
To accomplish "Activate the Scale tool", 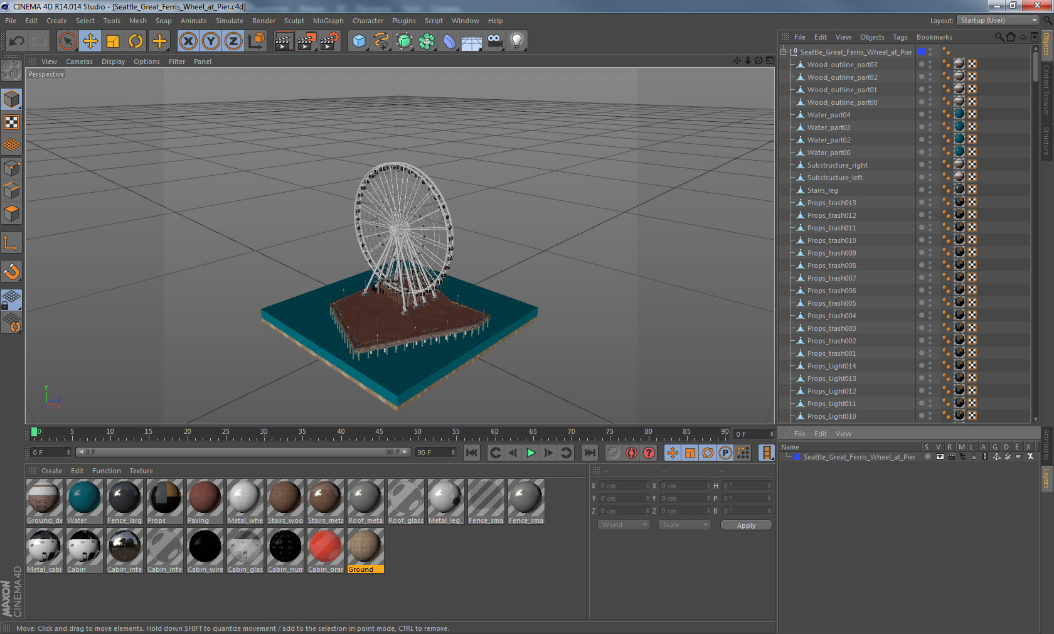I will point(113,41).
